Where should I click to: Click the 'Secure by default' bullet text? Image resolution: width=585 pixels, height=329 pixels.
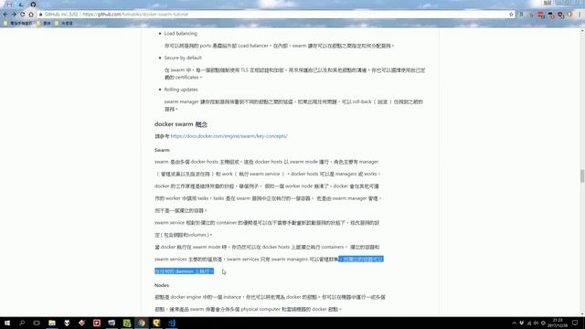click(183, 58)
